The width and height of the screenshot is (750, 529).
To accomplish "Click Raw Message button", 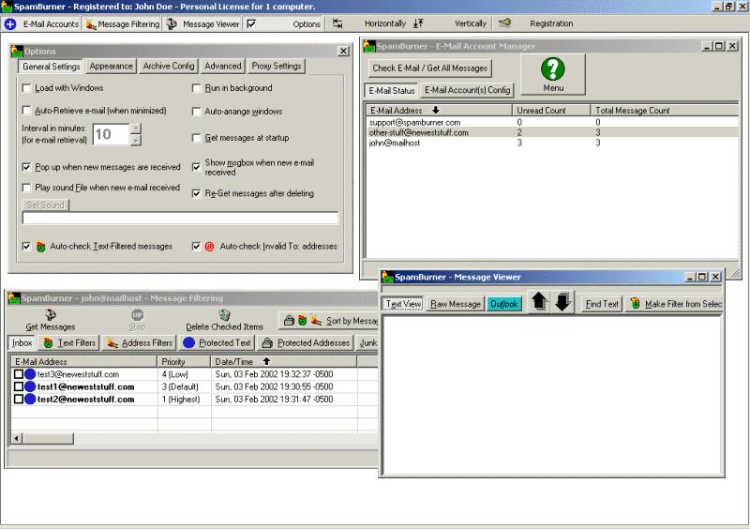I will pos(456,304).
